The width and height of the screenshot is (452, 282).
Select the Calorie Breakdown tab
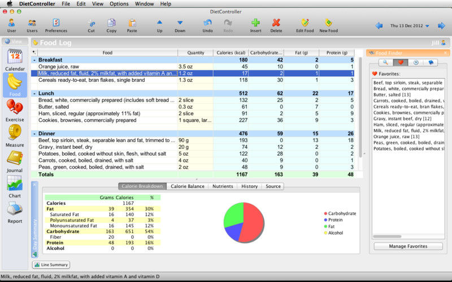coord(142,186)
